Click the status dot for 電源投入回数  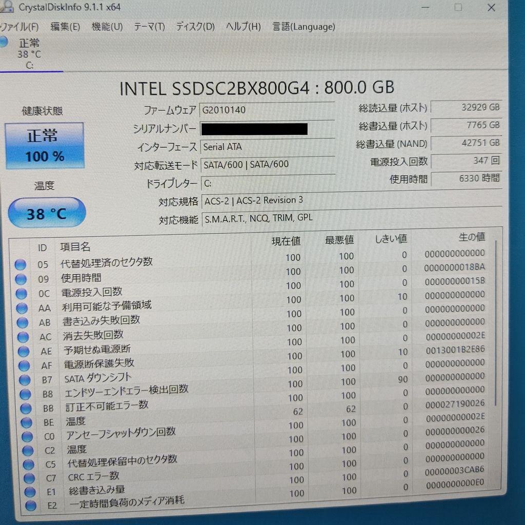pyautogui.click(x=21, y=294)
